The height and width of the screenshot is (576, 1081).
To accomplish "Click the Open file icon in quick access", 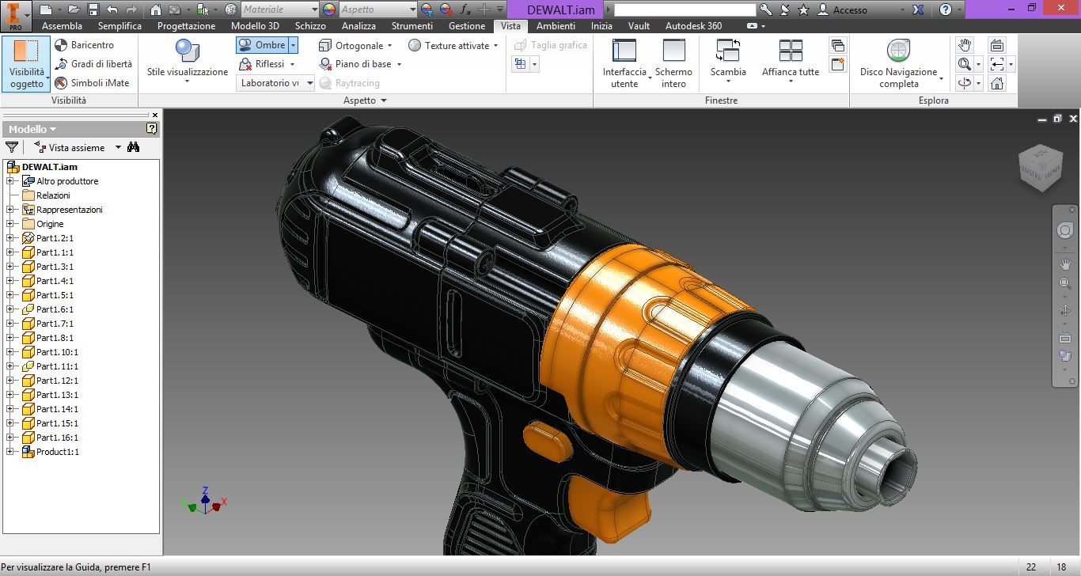I will tap(74, 9).
